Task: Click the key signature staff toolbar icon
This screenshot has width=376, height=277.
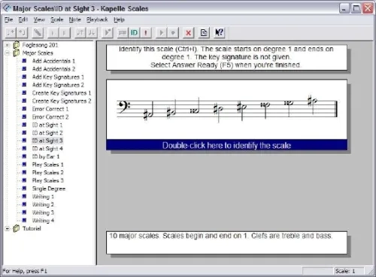Action: (123, 32)
